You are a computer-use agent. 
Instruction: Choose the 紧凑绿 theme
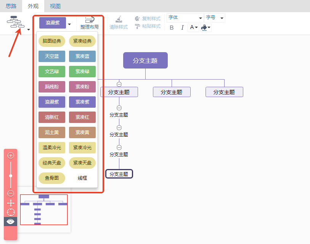click(82, 72)
